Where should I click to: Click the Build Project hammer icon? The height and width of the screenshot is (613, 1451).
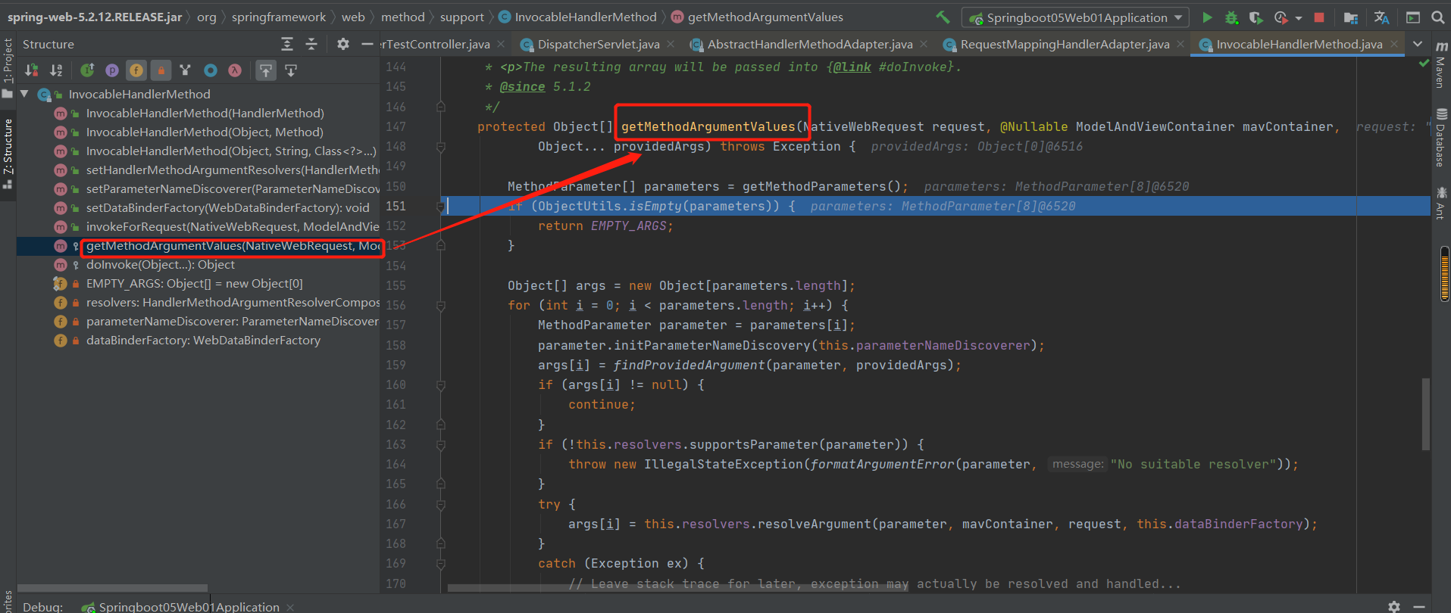[943, 17]
